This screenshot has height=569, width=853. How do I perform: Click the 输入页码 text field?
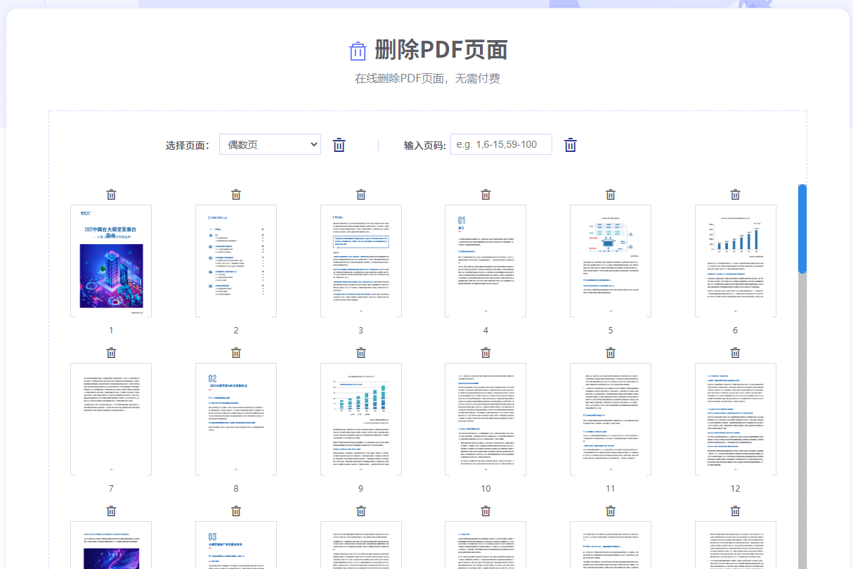coord(501,144)
